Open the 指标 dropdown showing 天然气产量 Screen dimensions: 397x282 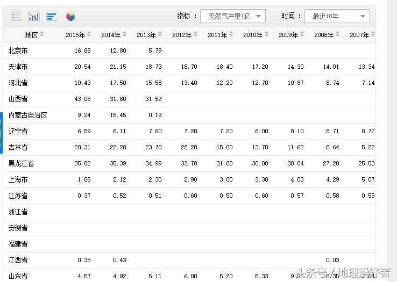[233, 16]
